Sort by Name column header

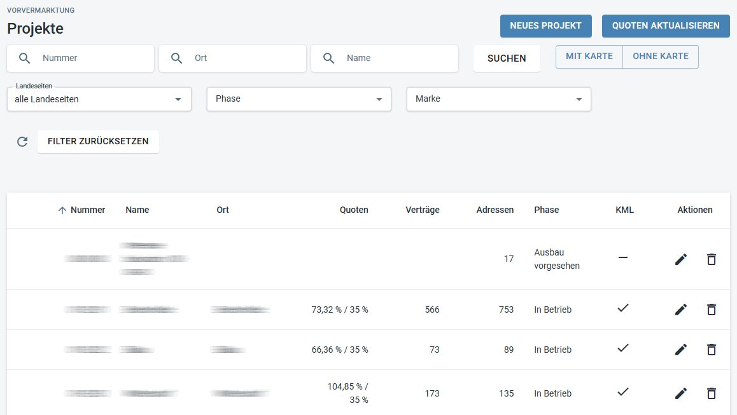(x=137, y=210)
